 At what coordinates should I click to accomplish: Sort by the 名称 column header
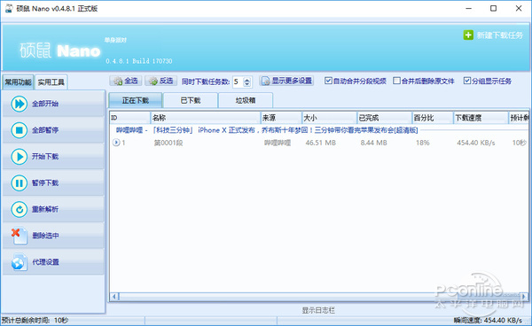tap(206, 118)
